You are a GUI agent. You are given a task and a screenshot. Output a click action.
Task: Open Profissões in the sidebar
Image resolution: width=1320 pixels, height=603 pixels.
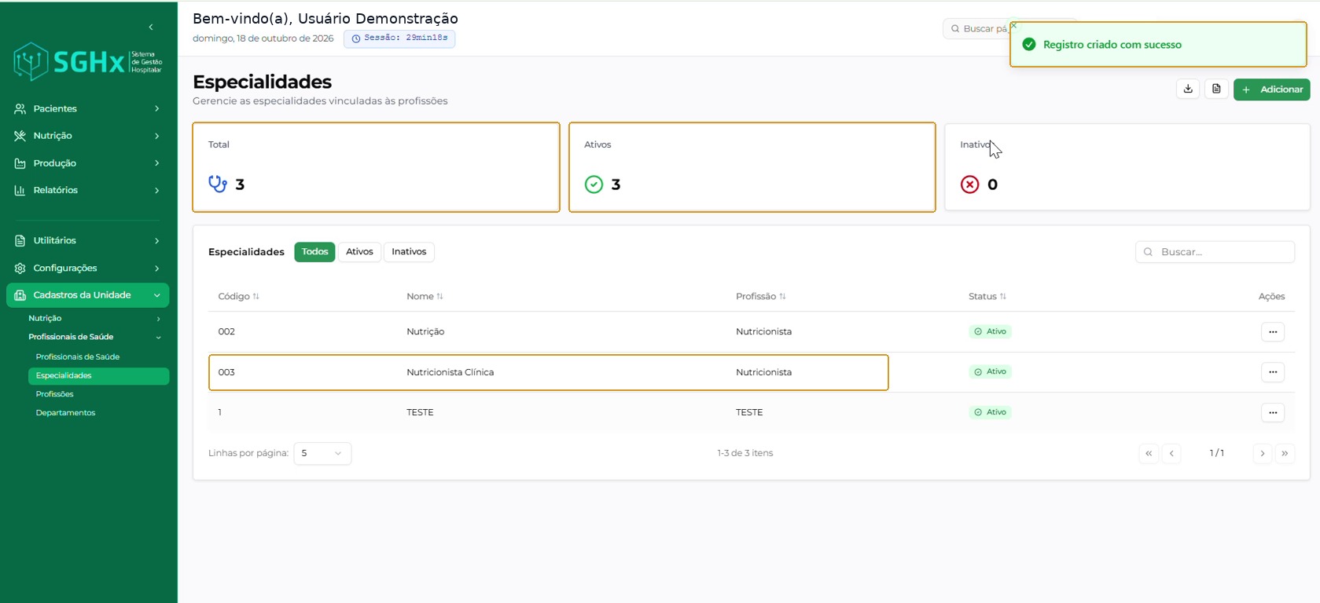pos(54,394)
